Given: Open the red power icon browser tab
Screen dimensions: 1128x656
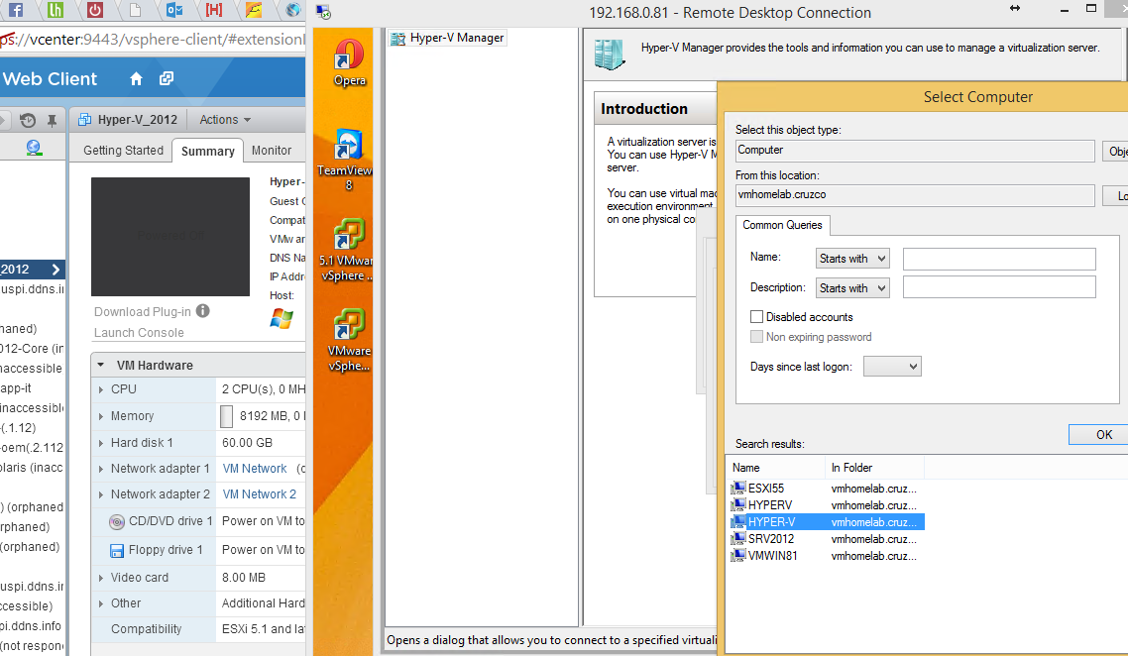Looking at the screenshot, I should coord(95,10).
